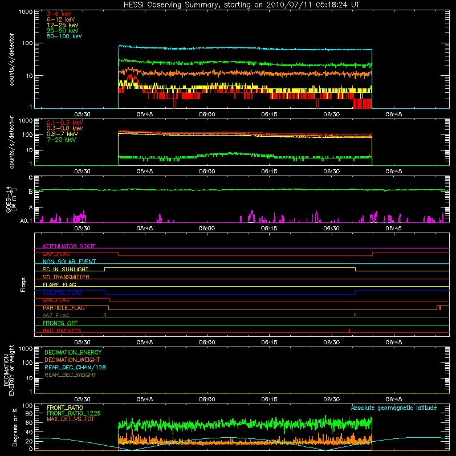Screen dimensions: 456x456
Task: Pick the FRONTS_OFF flag label
Action: tap(60, 323)
